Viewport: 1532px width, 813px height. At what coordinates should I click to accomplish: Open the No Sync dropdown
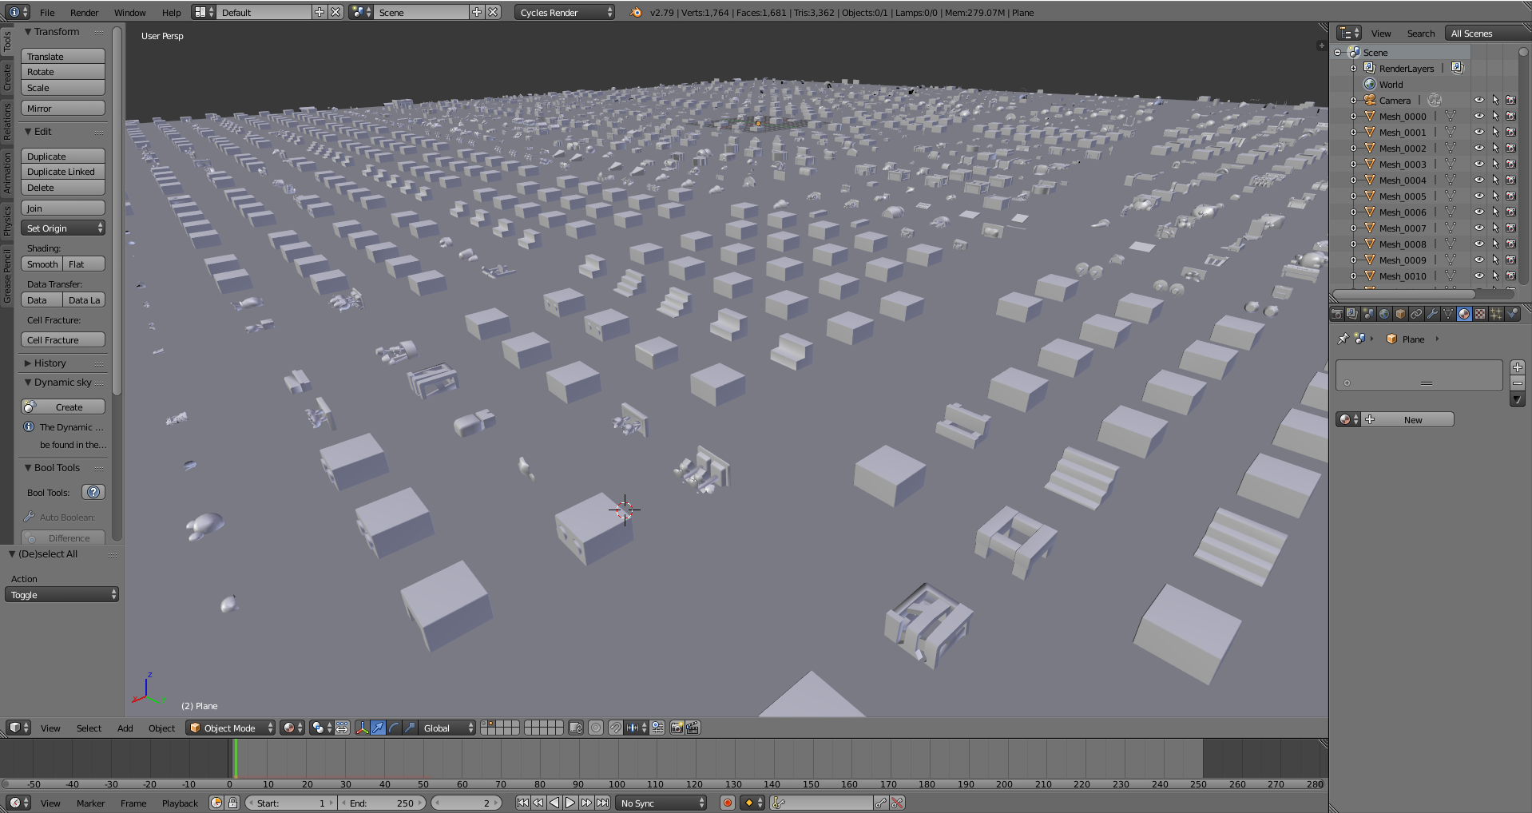point(662,803)
